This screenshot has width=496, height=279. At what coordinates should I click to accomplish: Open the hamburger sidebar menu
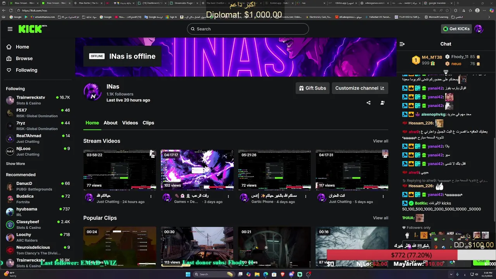10,29
